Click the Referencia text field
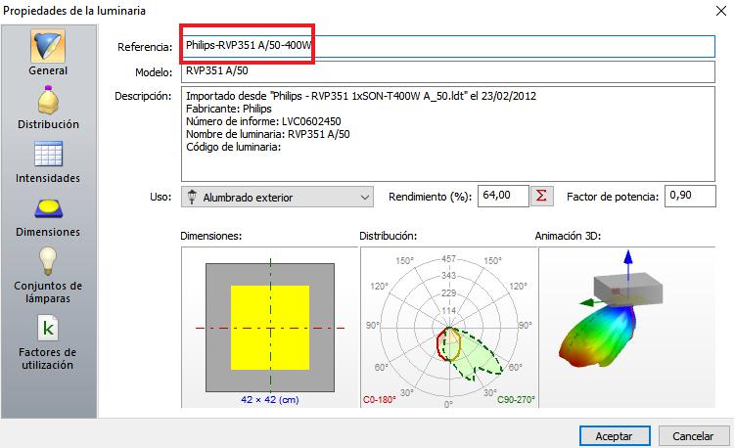Viewport: 735px width, 448px height. pyautogui.click(x=447, y=46)
